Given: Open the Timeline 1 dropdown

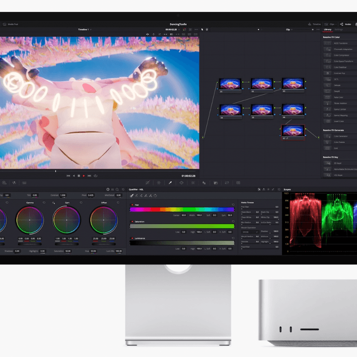Looking at the screenshot, I should 85,30.
